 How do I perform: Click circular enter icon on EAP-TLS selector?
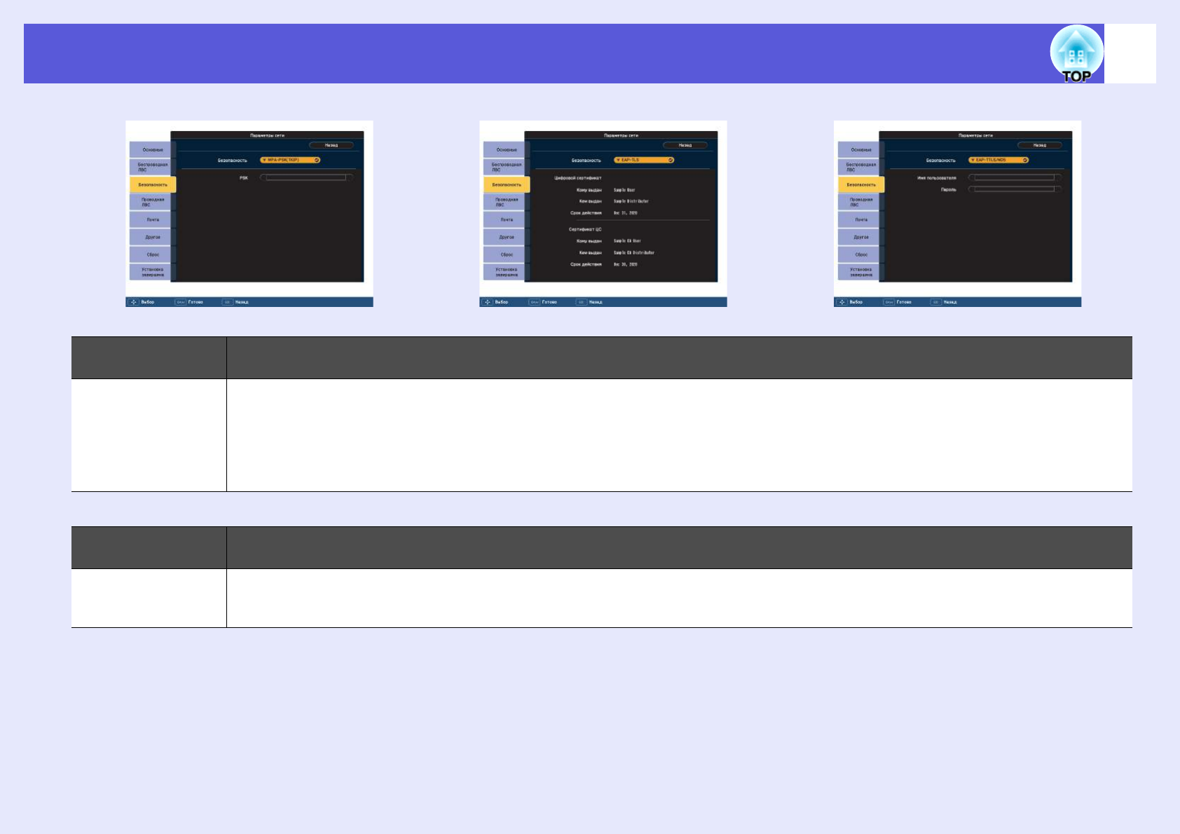click(671, 160)
